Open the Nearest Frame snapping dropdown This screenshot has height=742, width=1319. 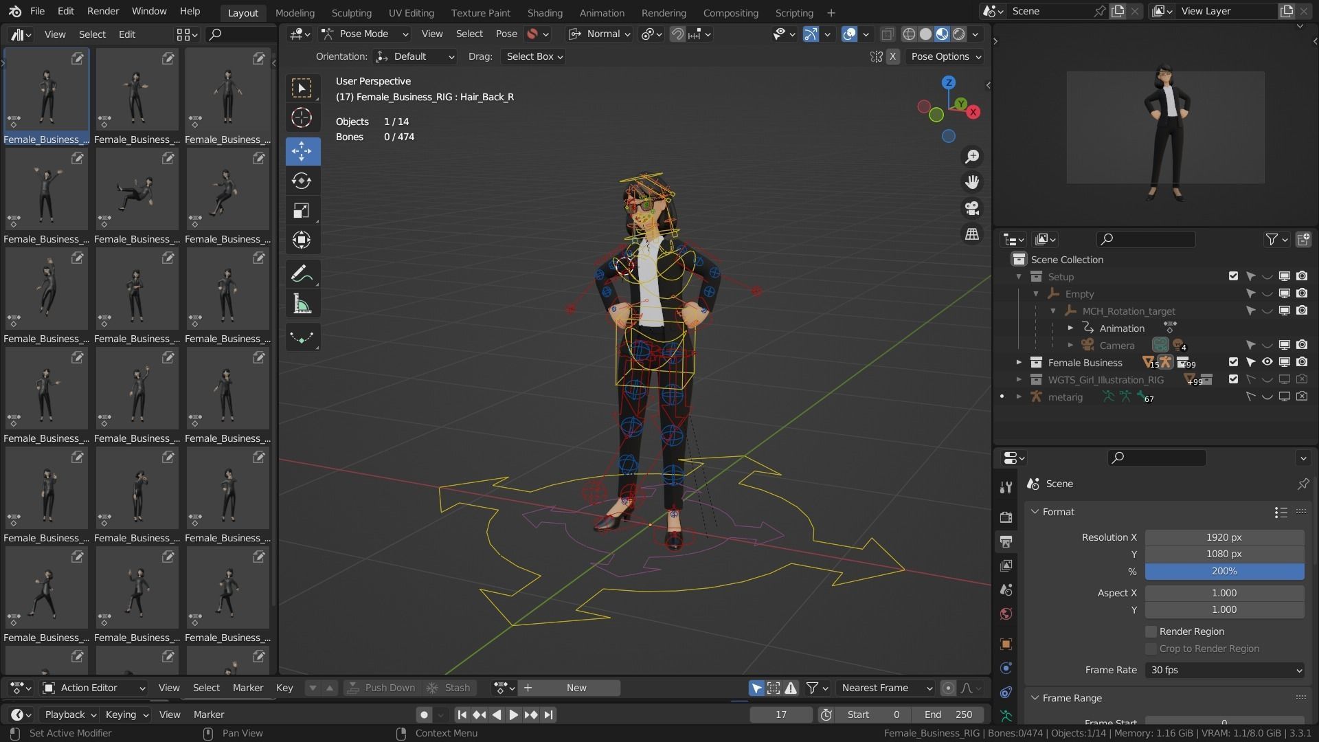(x=886, y=688)
